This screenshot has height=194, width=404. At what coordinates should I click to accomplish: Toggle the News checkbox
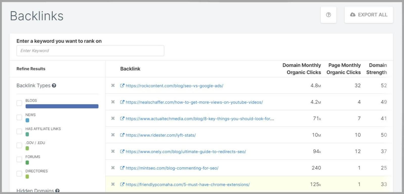pos(19,117)
